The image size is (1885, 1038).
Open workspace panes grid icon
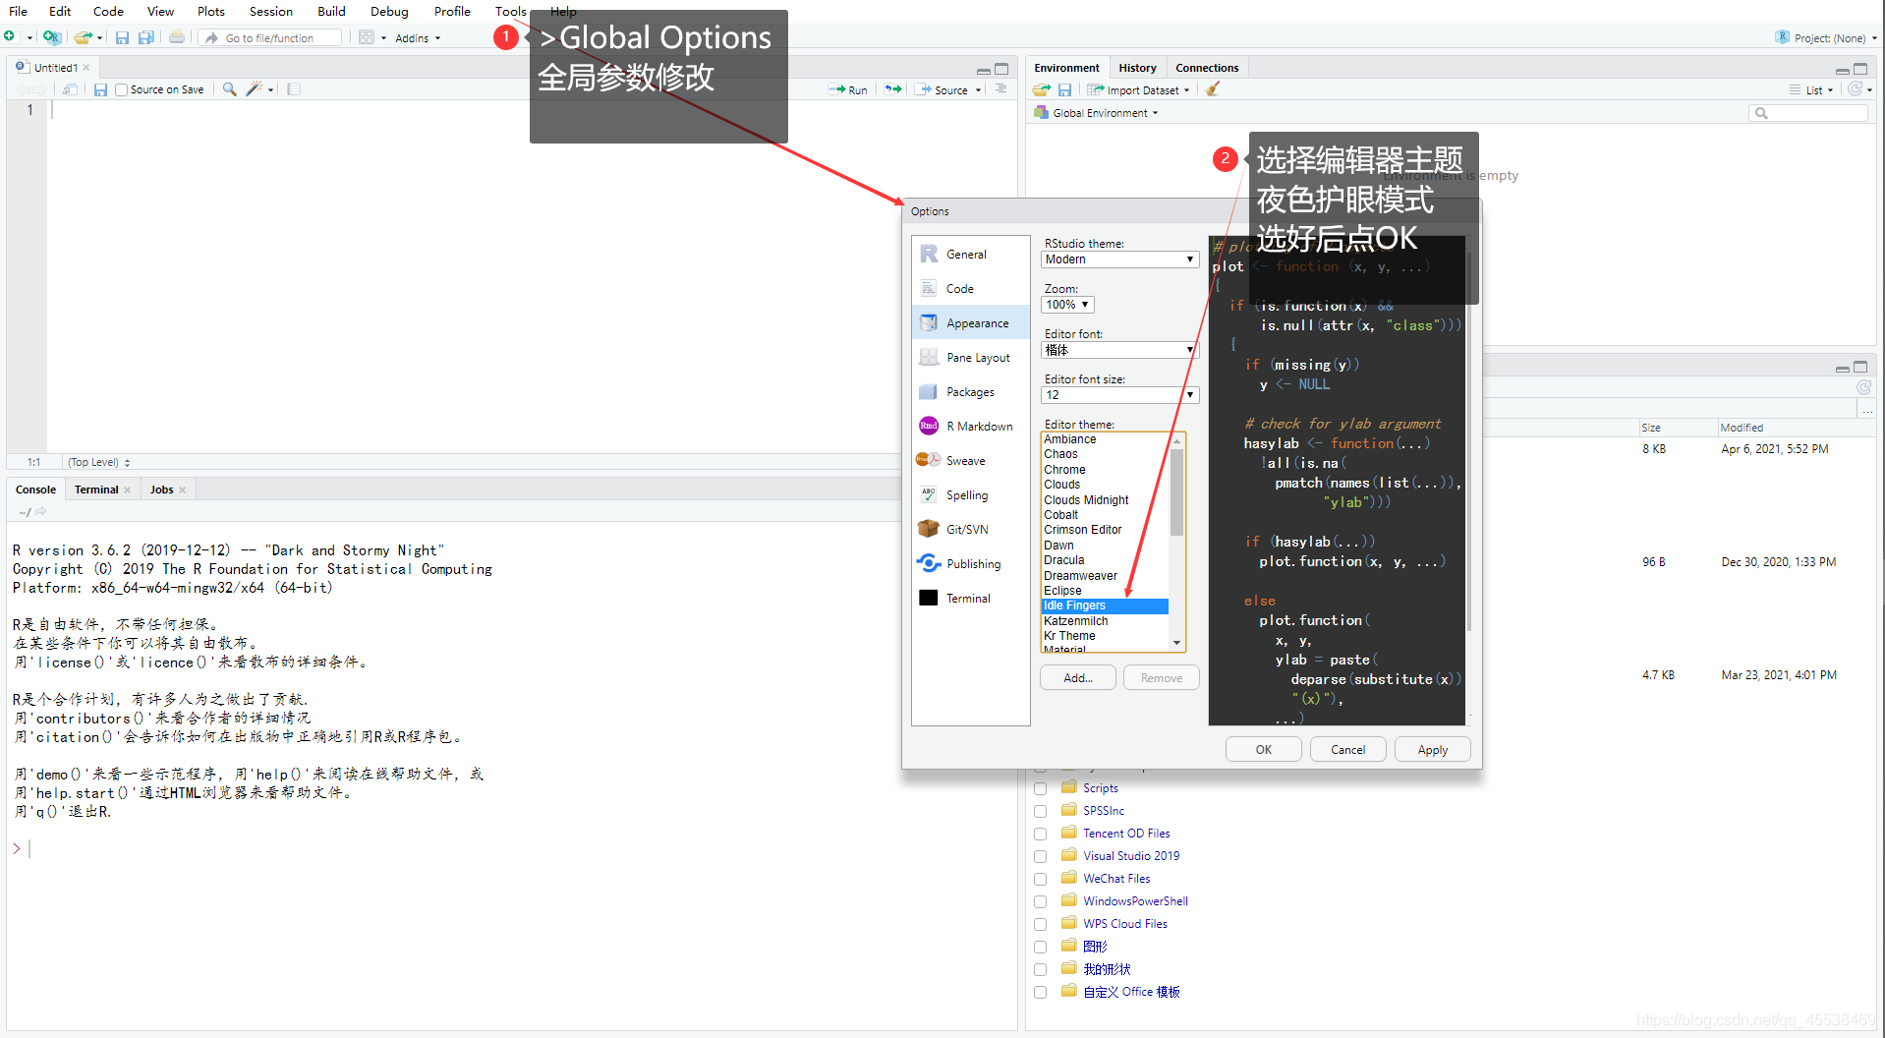click(367, 37)
